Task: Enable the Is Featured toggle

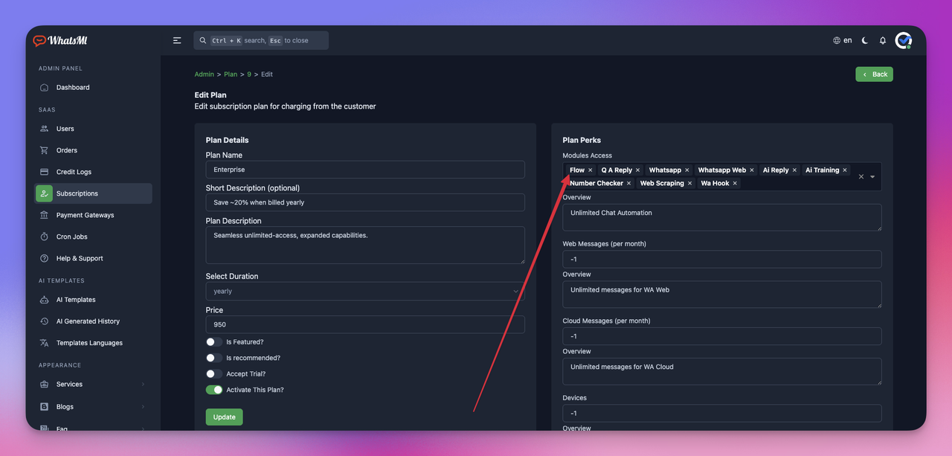Action: [214, 342]
